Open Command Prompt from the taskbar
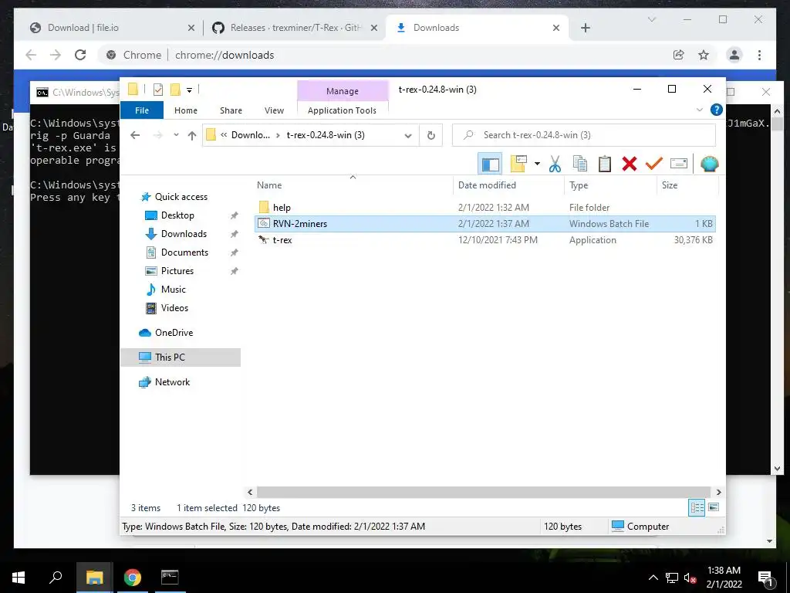 (x=170, y=578)
